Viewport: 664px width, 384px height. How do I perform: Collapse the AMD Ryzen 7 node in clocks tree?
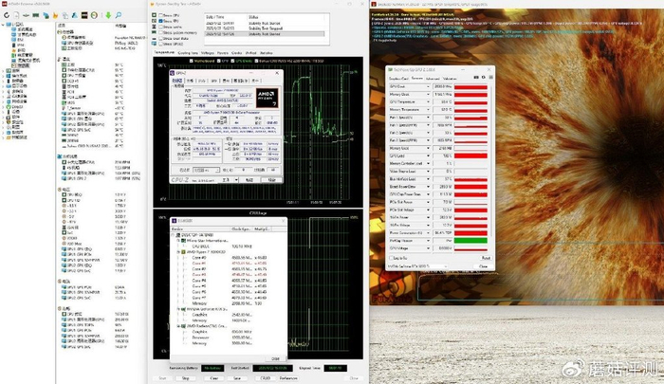tap(176, 249)
